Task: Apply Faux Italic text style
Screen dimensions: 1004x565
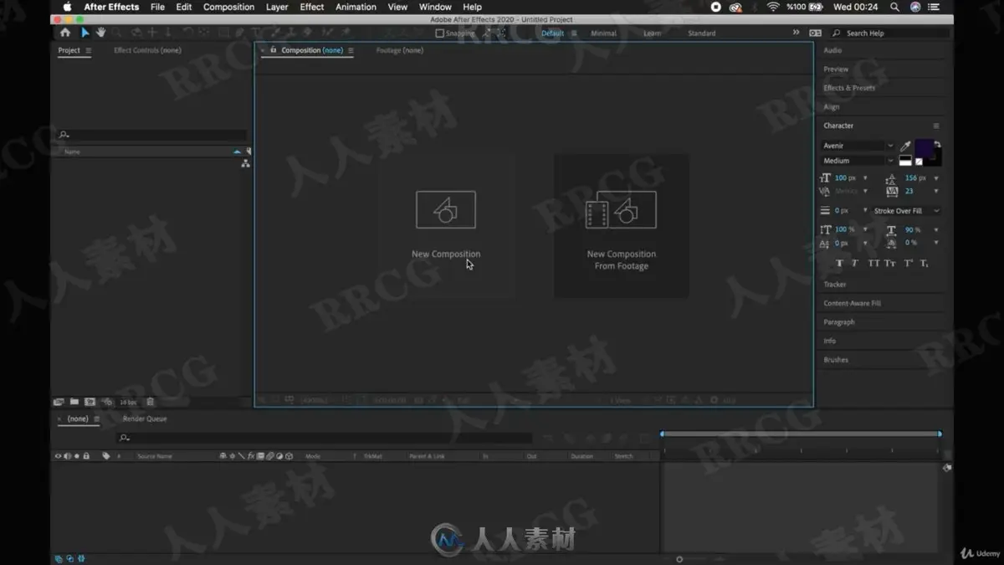Action: pos(855,263)
